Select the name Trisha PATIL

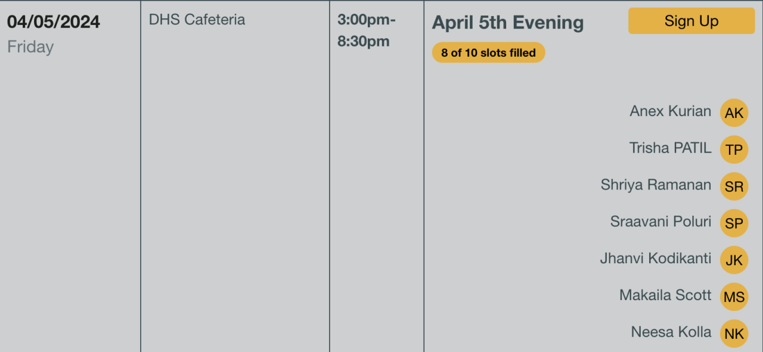click(670, 148)
